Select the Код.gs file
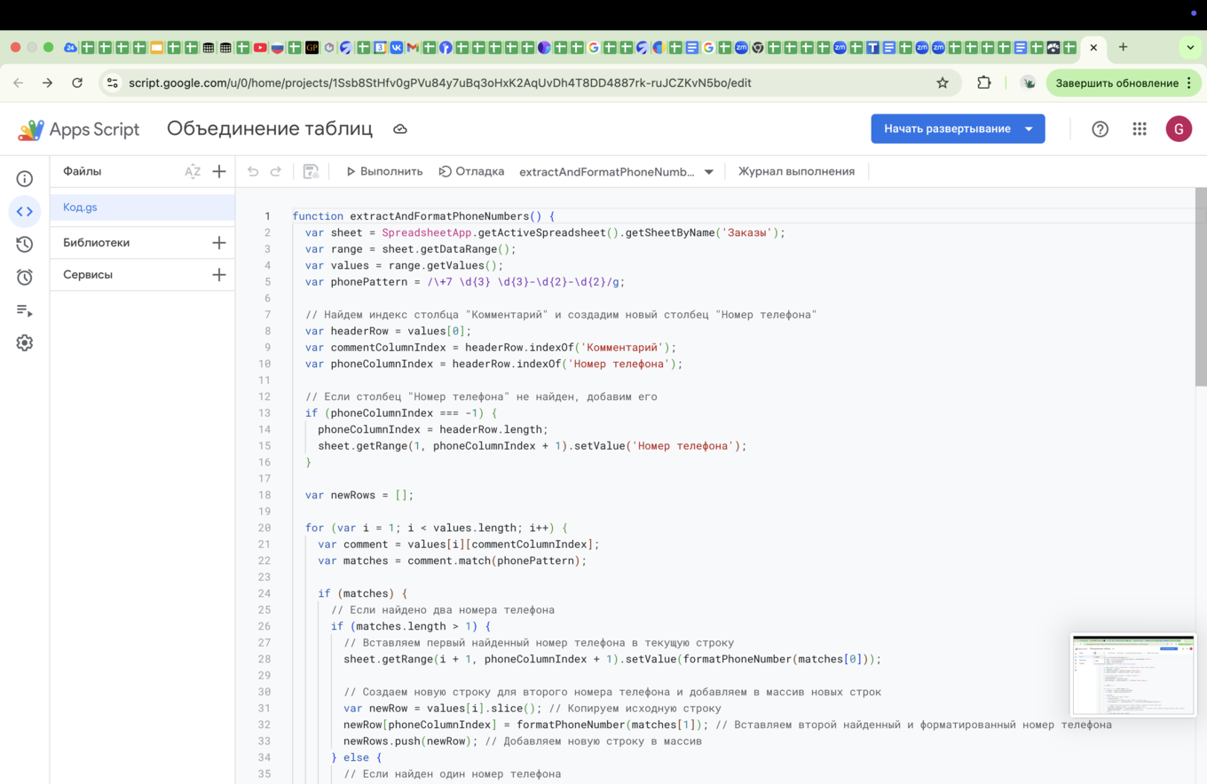This screenshot has height=784, width=1207. pyautogui.click(x=80, y=207)
